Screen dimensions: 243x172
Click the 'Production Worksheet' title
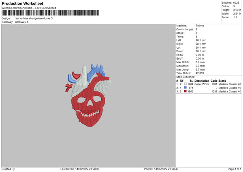22,3
